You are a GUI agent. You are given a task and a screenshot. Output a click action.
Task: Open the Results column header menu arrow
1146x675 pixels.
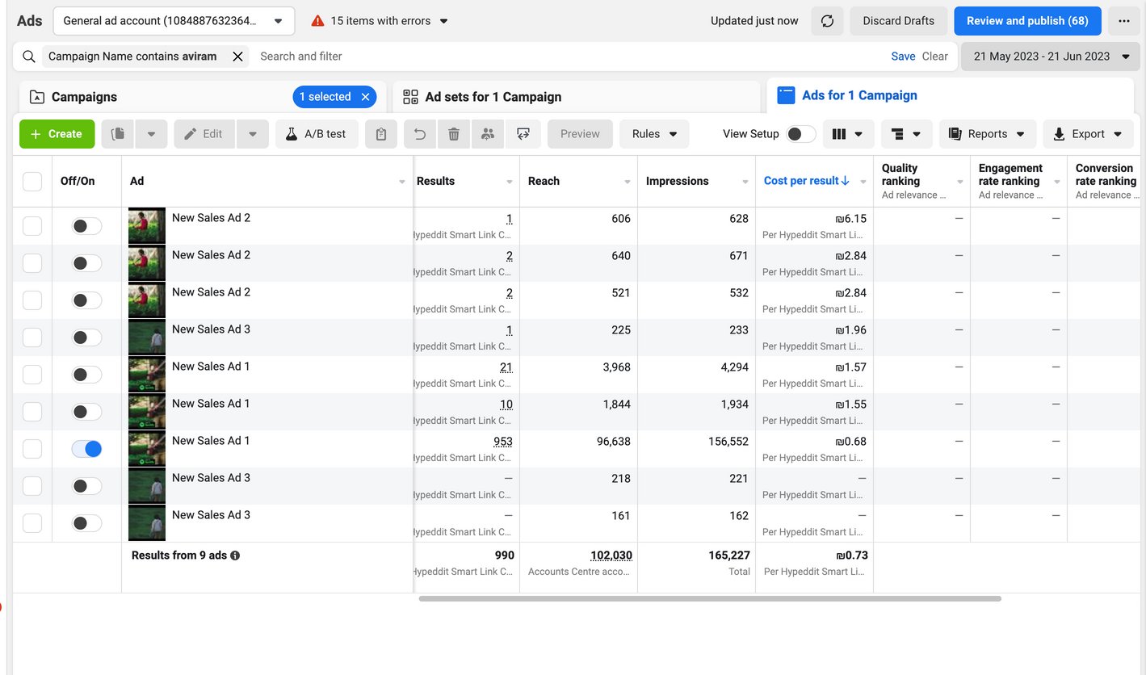point(510,182)
